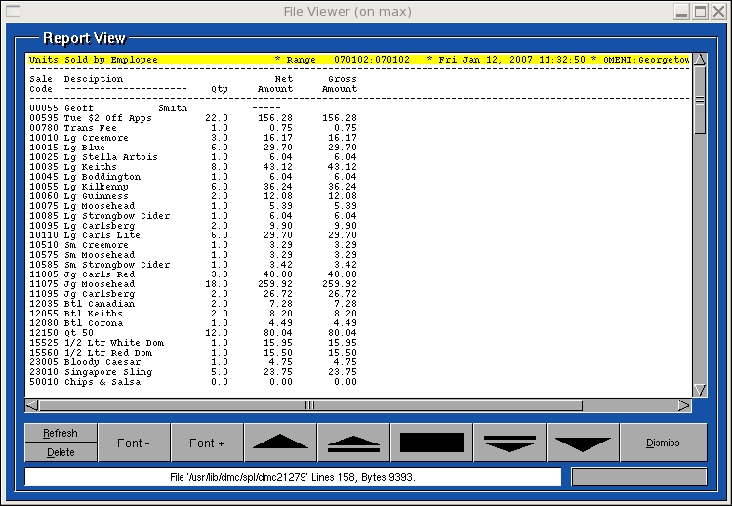Click the 'Desciption' column header
Viewport: 732px width, 506px height.
[x=94, y=79]
